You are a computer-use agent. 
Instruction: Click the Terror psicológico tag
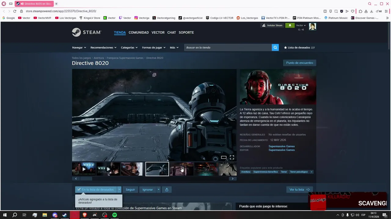299,172
